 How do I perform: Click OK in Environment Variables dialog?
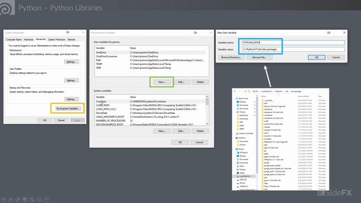(180, 142)
